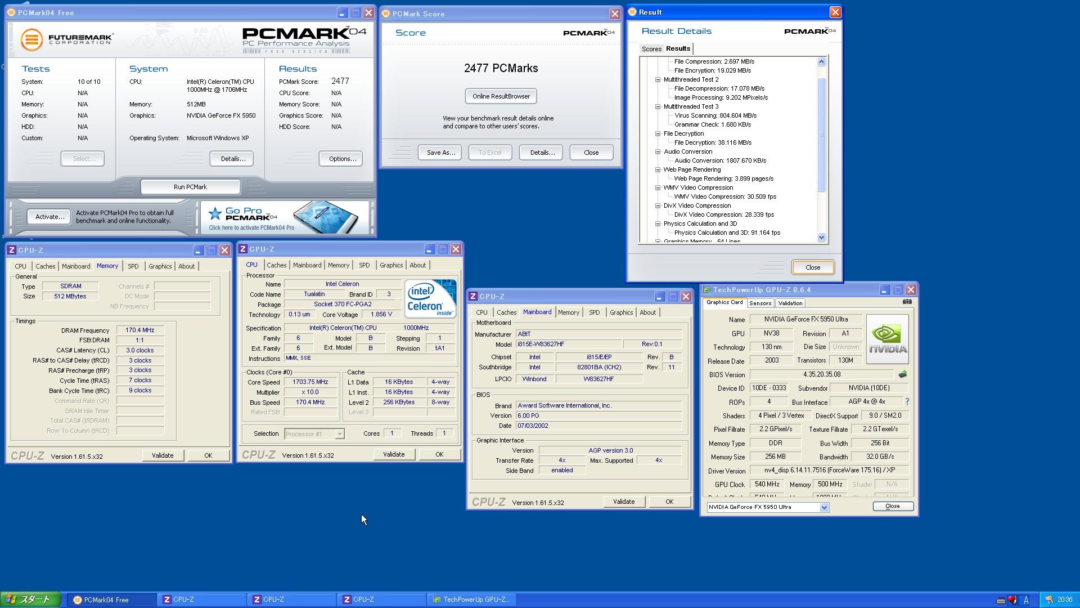The image size is (1080, 608).
Task: Click the GPU-Z title bar app icon
Action: tap(706, 290)
